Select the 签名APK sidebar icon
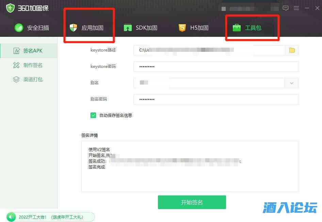Image resolution: width=322 pixels, height=222 pixels. click(x=16, y=50)
